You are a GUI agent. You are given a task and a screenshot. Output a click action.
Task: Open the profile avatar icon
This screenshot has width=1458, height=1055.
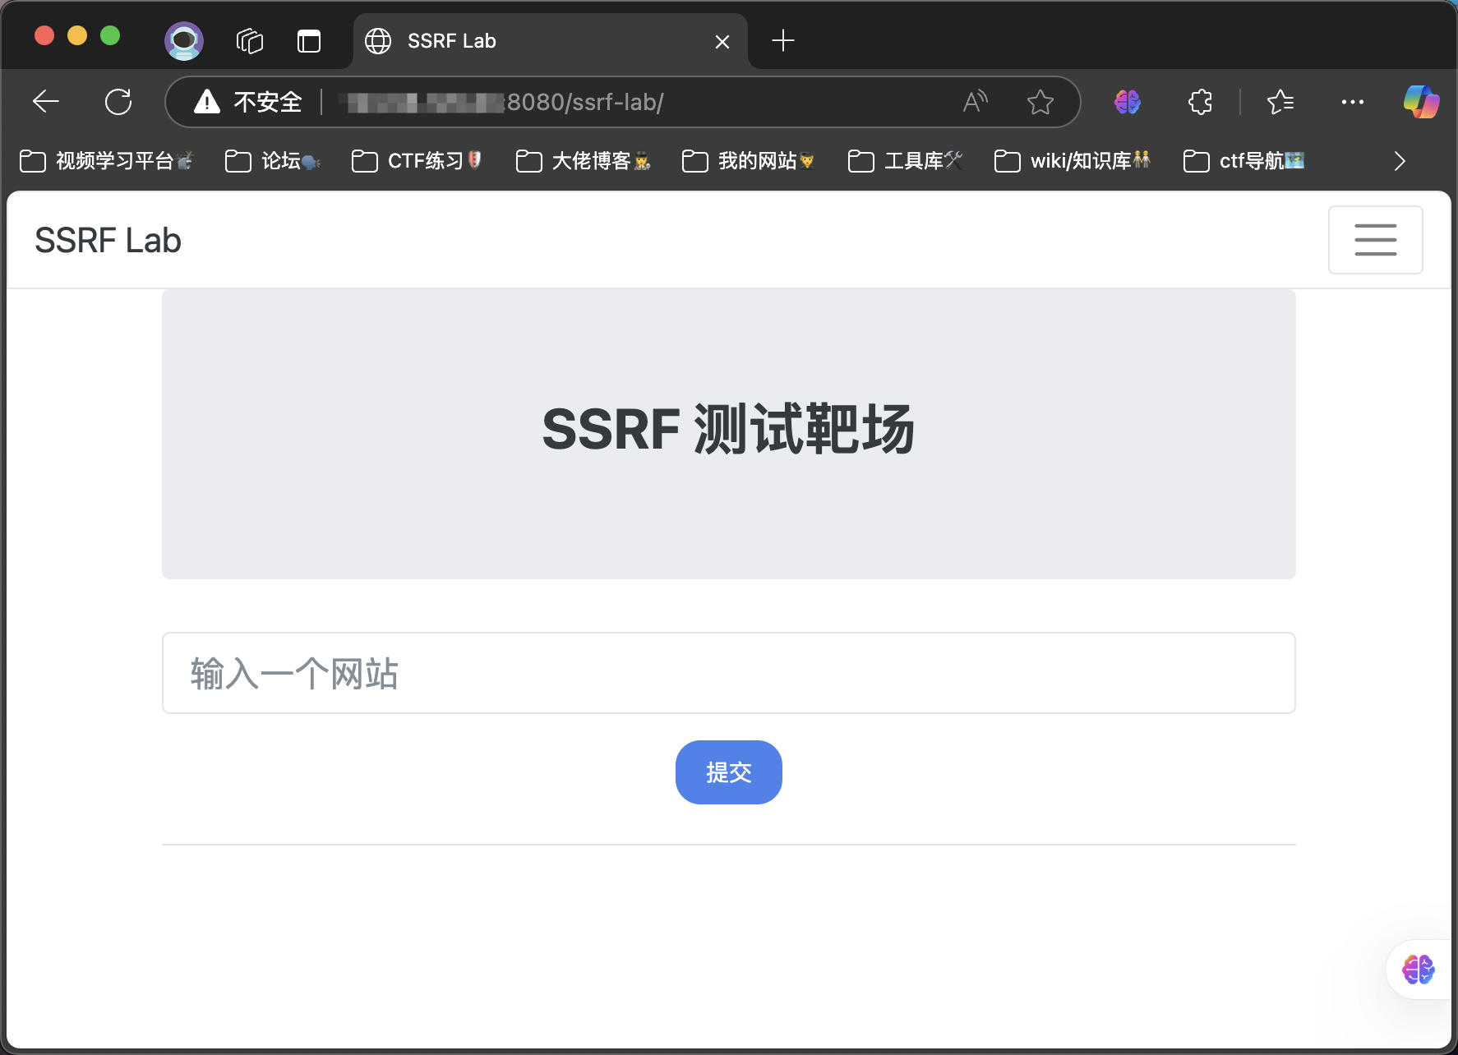pos(184,40)
